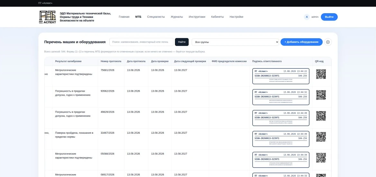Open QR code for protocol 49829/2026
The height and width of the screenshot is (177, 376).
point(321,116)
